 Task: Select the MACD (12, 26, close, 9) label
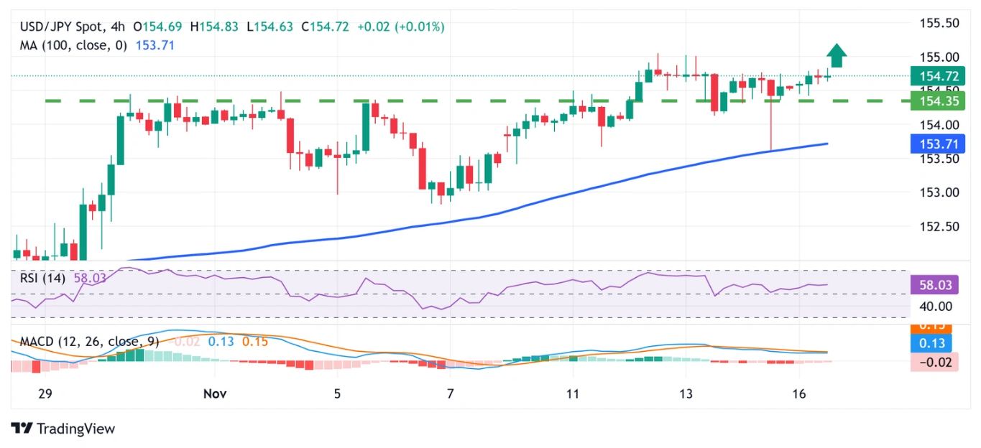pos(90,342)
